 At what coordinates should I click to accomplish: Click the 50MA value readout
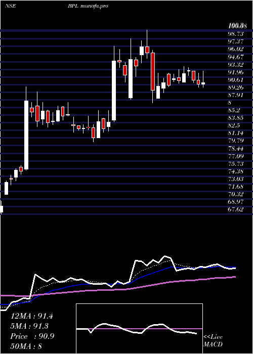point(26,346)
